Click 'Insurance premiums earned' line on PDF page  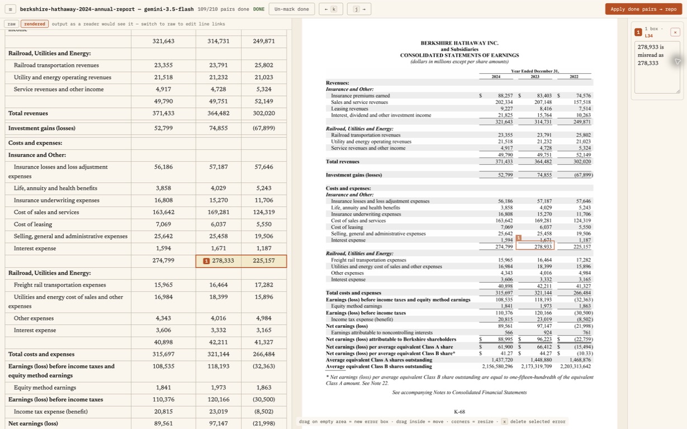361,96
